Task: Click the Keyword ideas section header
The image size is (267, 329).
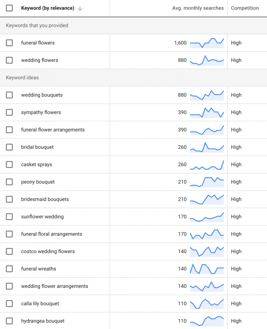Action: [22, 78]
